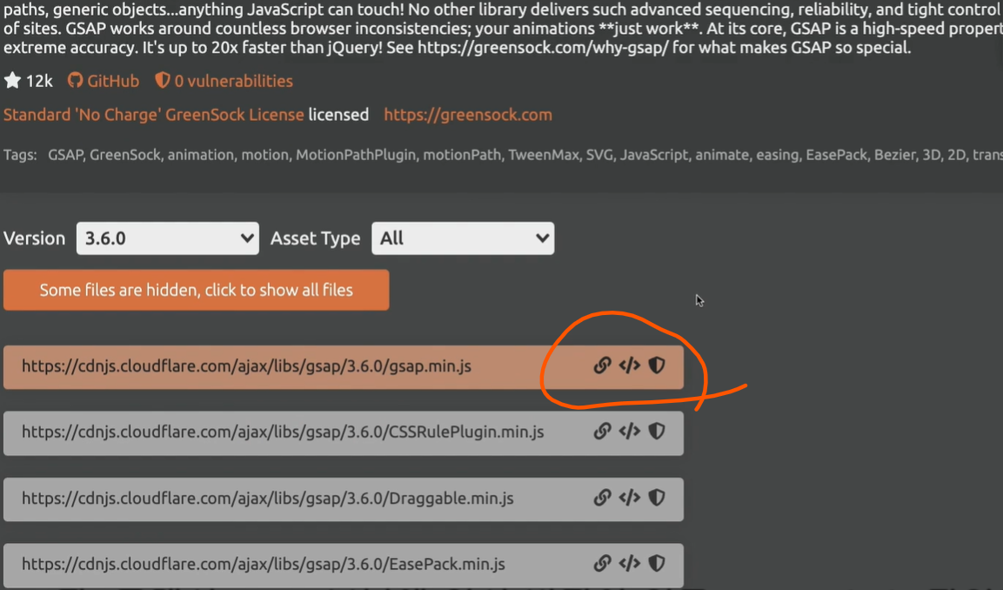Click the 'Version' label
This screenshot has height=590, width=1003.
click(35, 238)
